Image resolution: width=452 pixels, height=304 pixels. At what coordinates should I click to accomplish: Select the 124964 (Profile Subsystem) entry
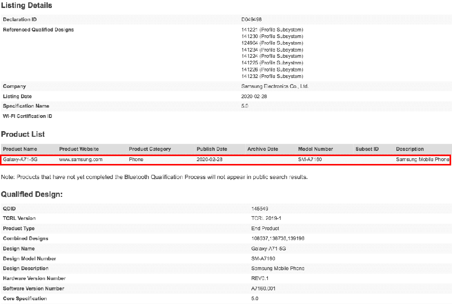click(x=272, y=43)
